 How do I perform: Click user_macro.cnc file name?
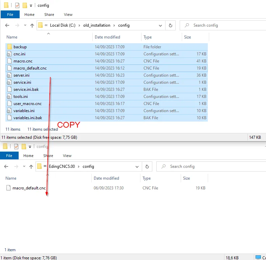(27, 104)
